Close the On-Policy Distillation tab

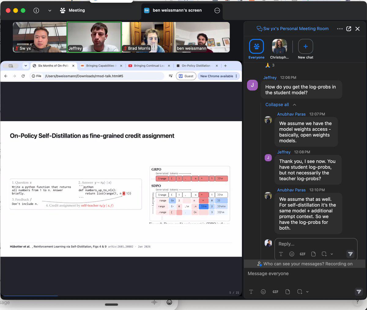pos(217,66)
